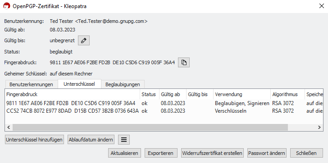This screenshot has height=163, width=328.
Task: Sort by the Gültig ab column header
Action: pos(173,94)
